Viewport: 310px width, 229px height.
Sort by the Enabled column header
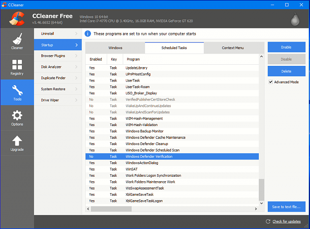point(96,59)
